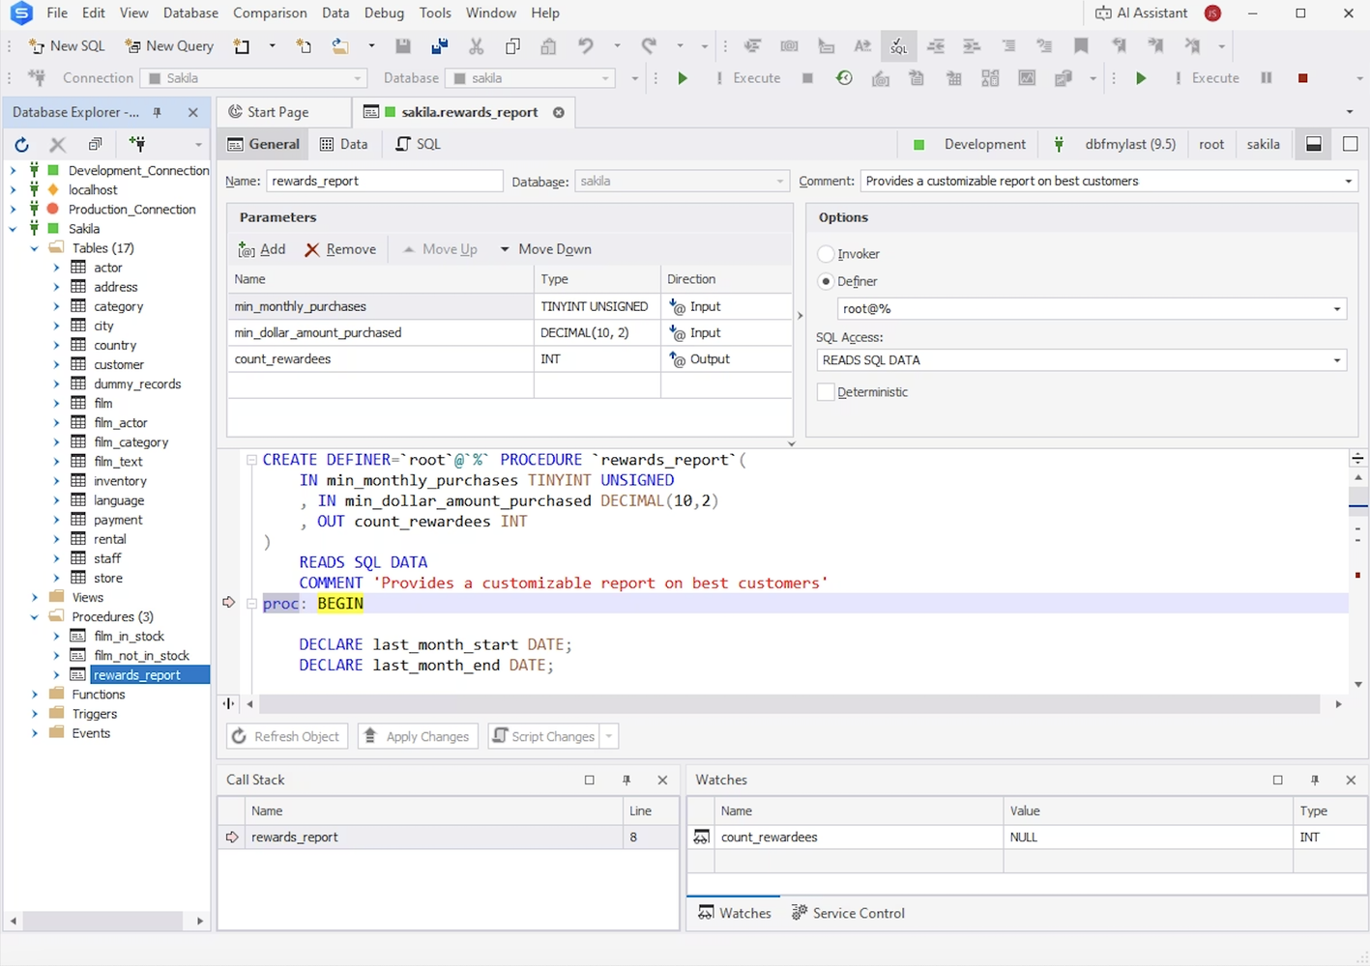Open the Comment field dropdown
The image size is (1370, 966).
[1349, 182]
